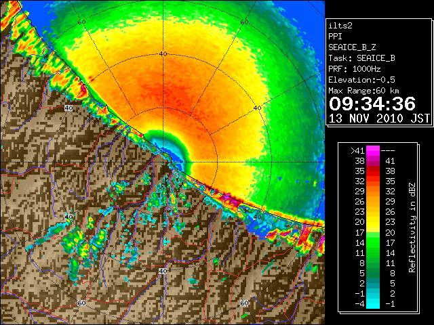Screen dimensions: 434x325
Task: Click the 'Task: SEAICE_B' line
Action: tap(361, 58)
